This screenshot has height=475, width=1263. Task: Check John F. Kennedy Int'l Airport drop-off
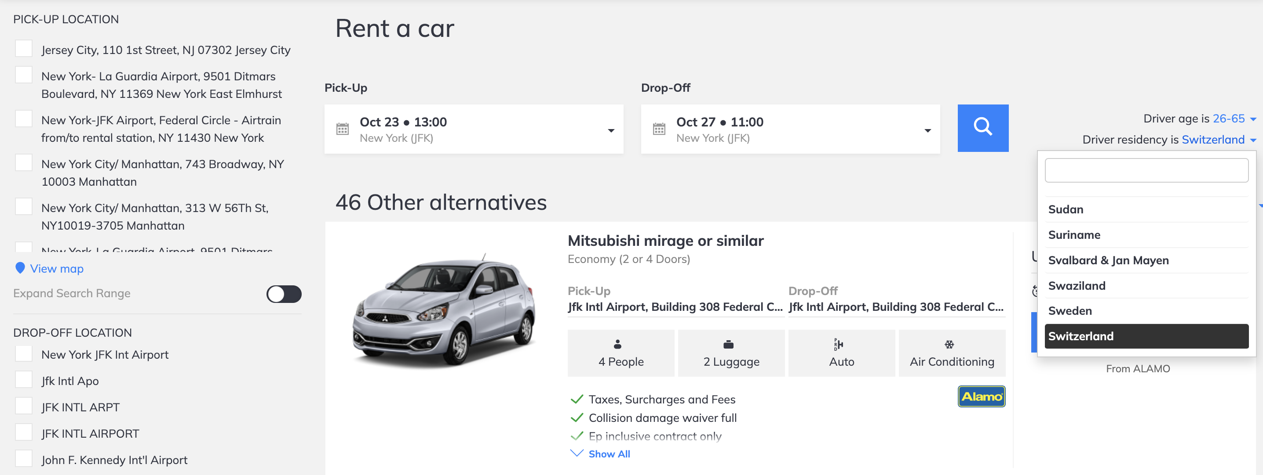[x=24, y=459]
